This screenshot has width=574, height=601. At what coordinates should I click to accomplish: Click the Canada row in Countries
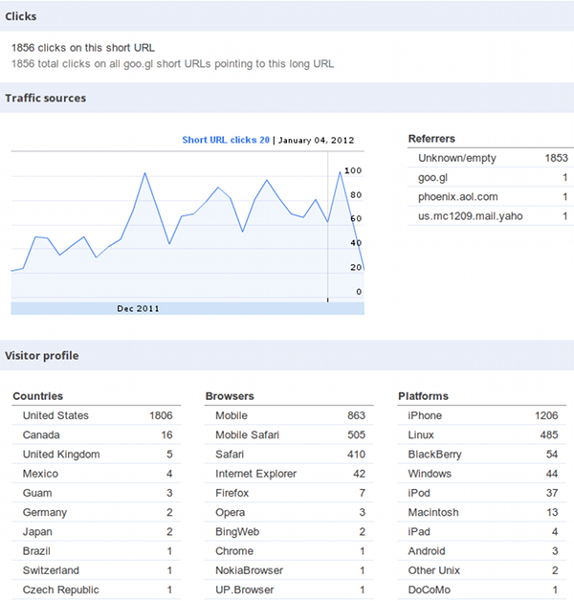click(x=97, y=435)
